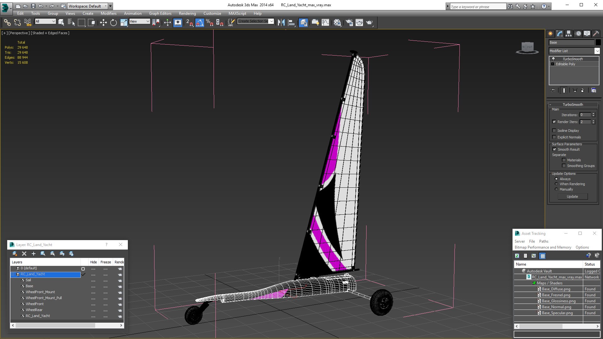Open the Rendering menu

tap(187, 13)
